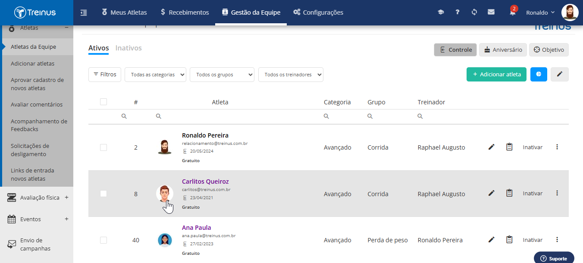The height and width of the screenshot is (263, 583).
Task: Select the Ana Paula row checkbox
Action: coord(103,240)
